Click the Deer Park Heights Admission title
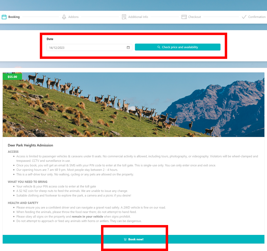The height and width of the screenshot is (251, 267). pyautogui.click(x=30, y=145)
